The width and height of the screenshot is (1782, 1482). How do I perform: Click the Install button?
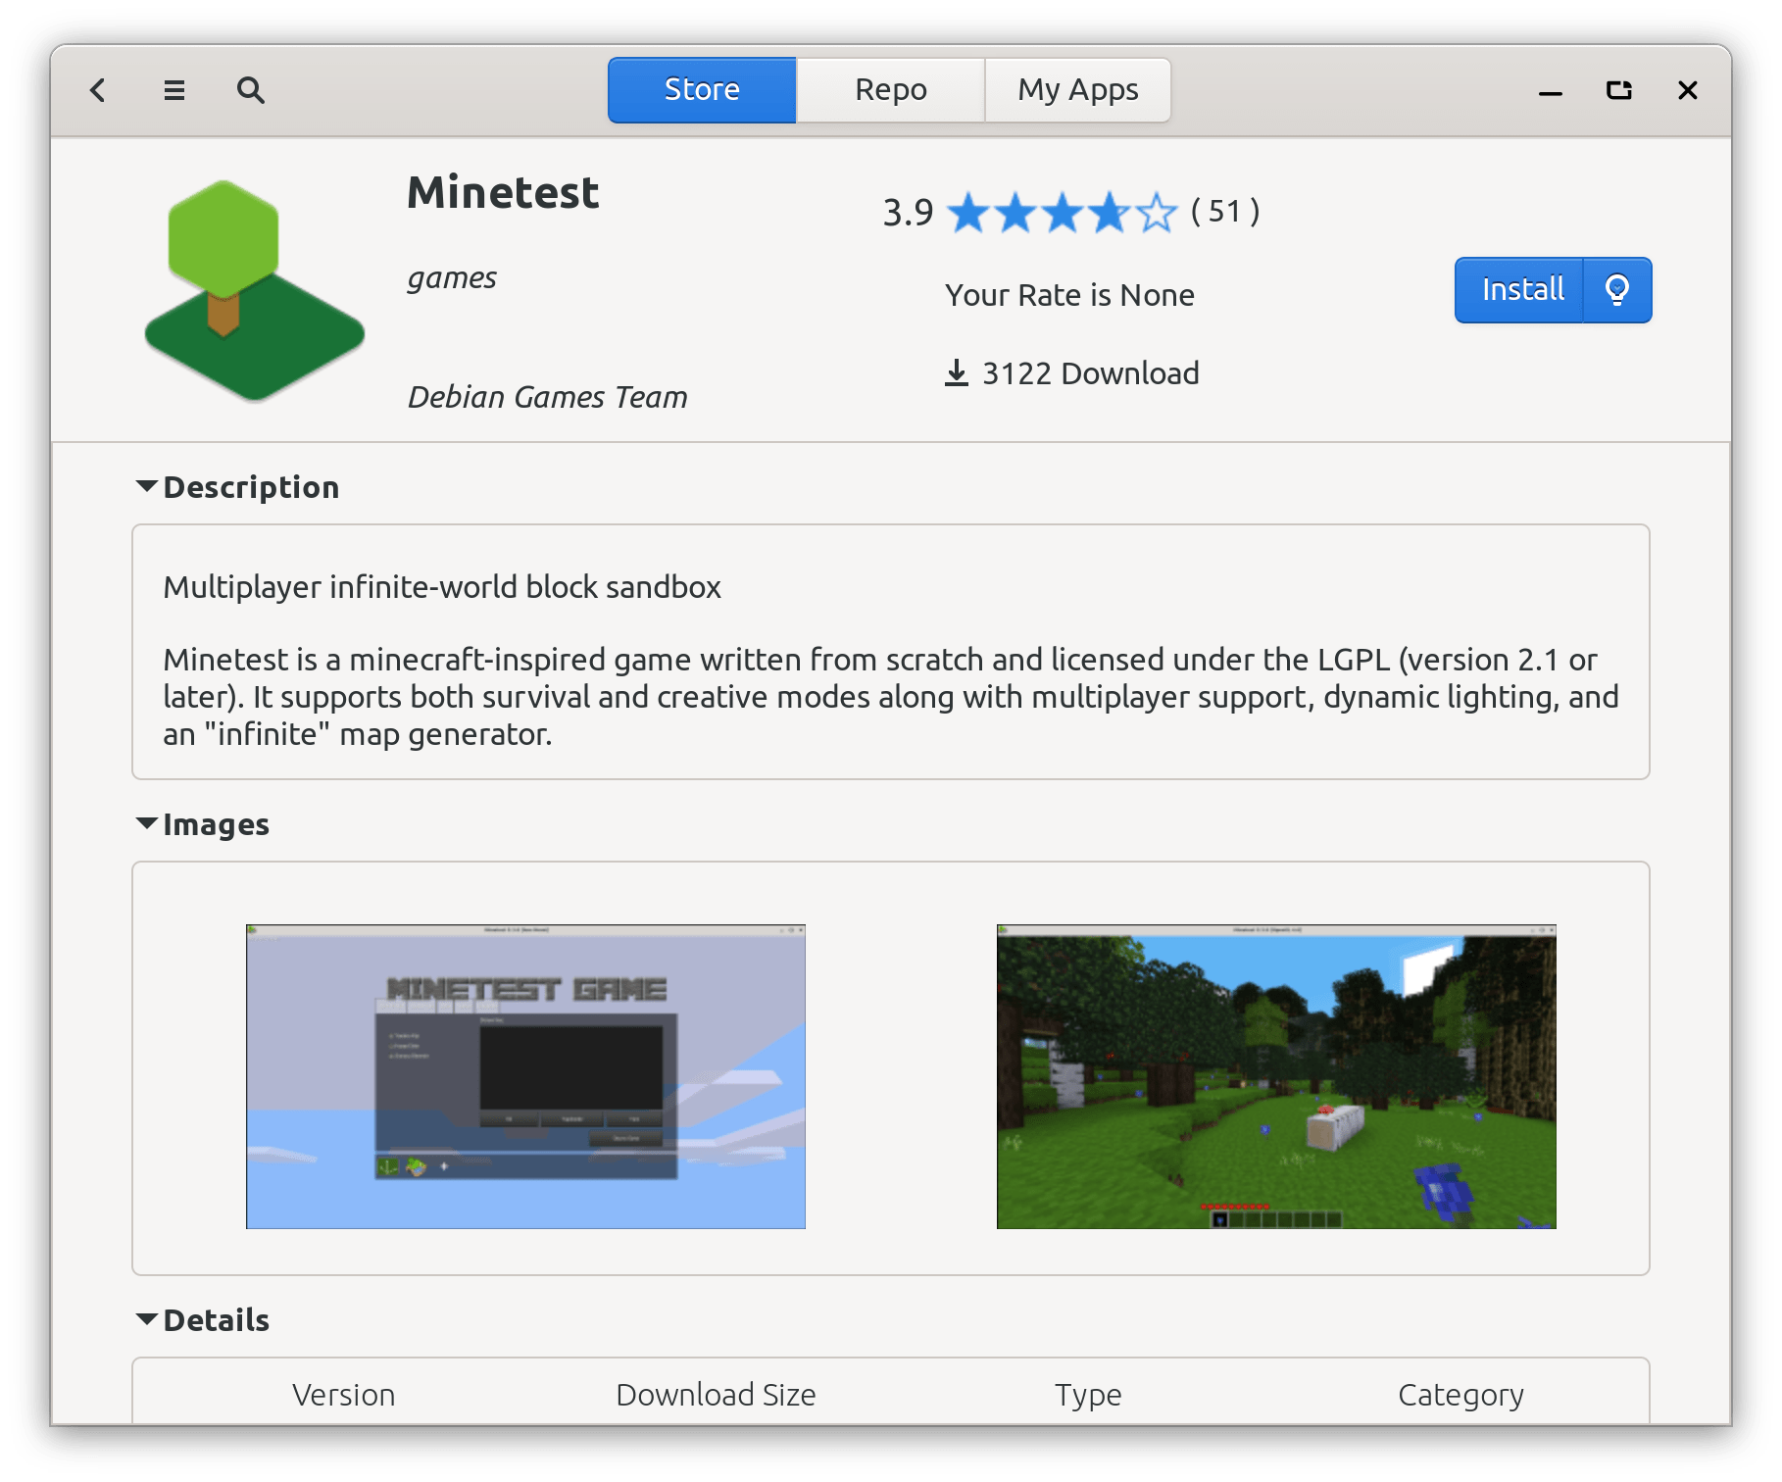tap(1519, 290)
